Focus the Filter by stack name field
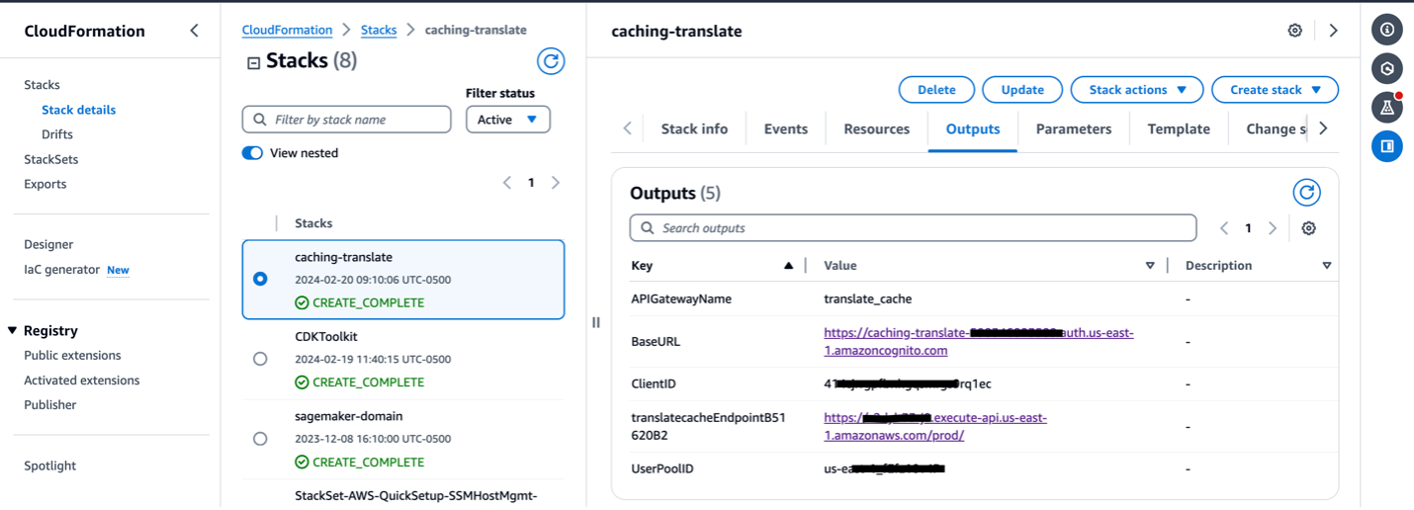This screenshot has width=1414, height=510. (347, 120)
